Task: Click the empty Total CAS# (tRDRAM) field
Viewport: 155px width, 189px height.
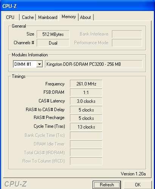Action: [86, 153]
